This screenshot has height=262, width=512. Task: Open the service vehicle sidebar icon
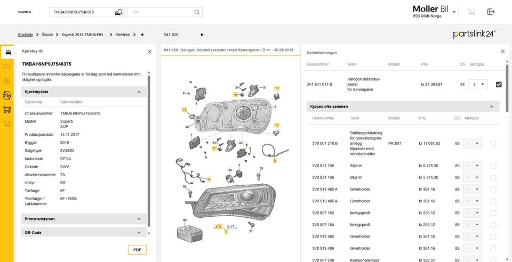(7, 95)
